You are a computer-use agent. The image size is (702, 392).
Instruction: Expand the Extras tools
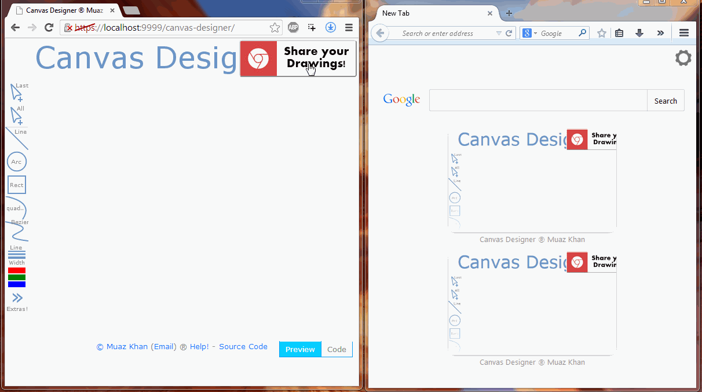coord(17,301)
